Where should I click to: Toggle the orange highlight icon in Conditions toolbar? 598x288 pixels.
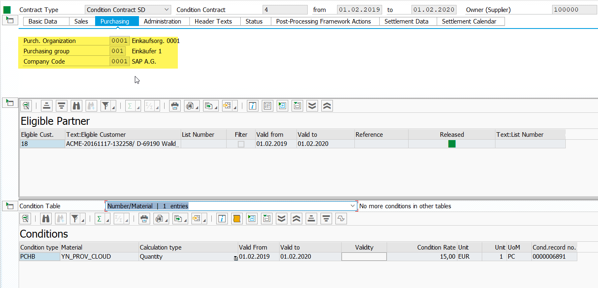[x=237, y=218]
